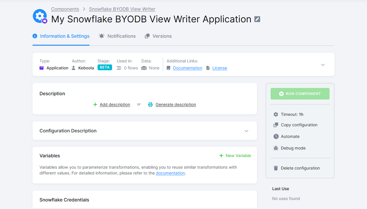
Task: Select the Debug mode bug icon
Action: coord(276,148)
